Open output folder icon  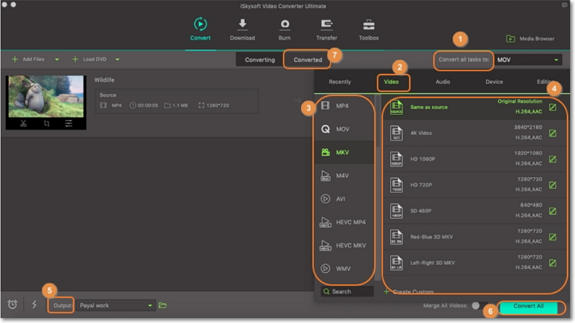162,305
